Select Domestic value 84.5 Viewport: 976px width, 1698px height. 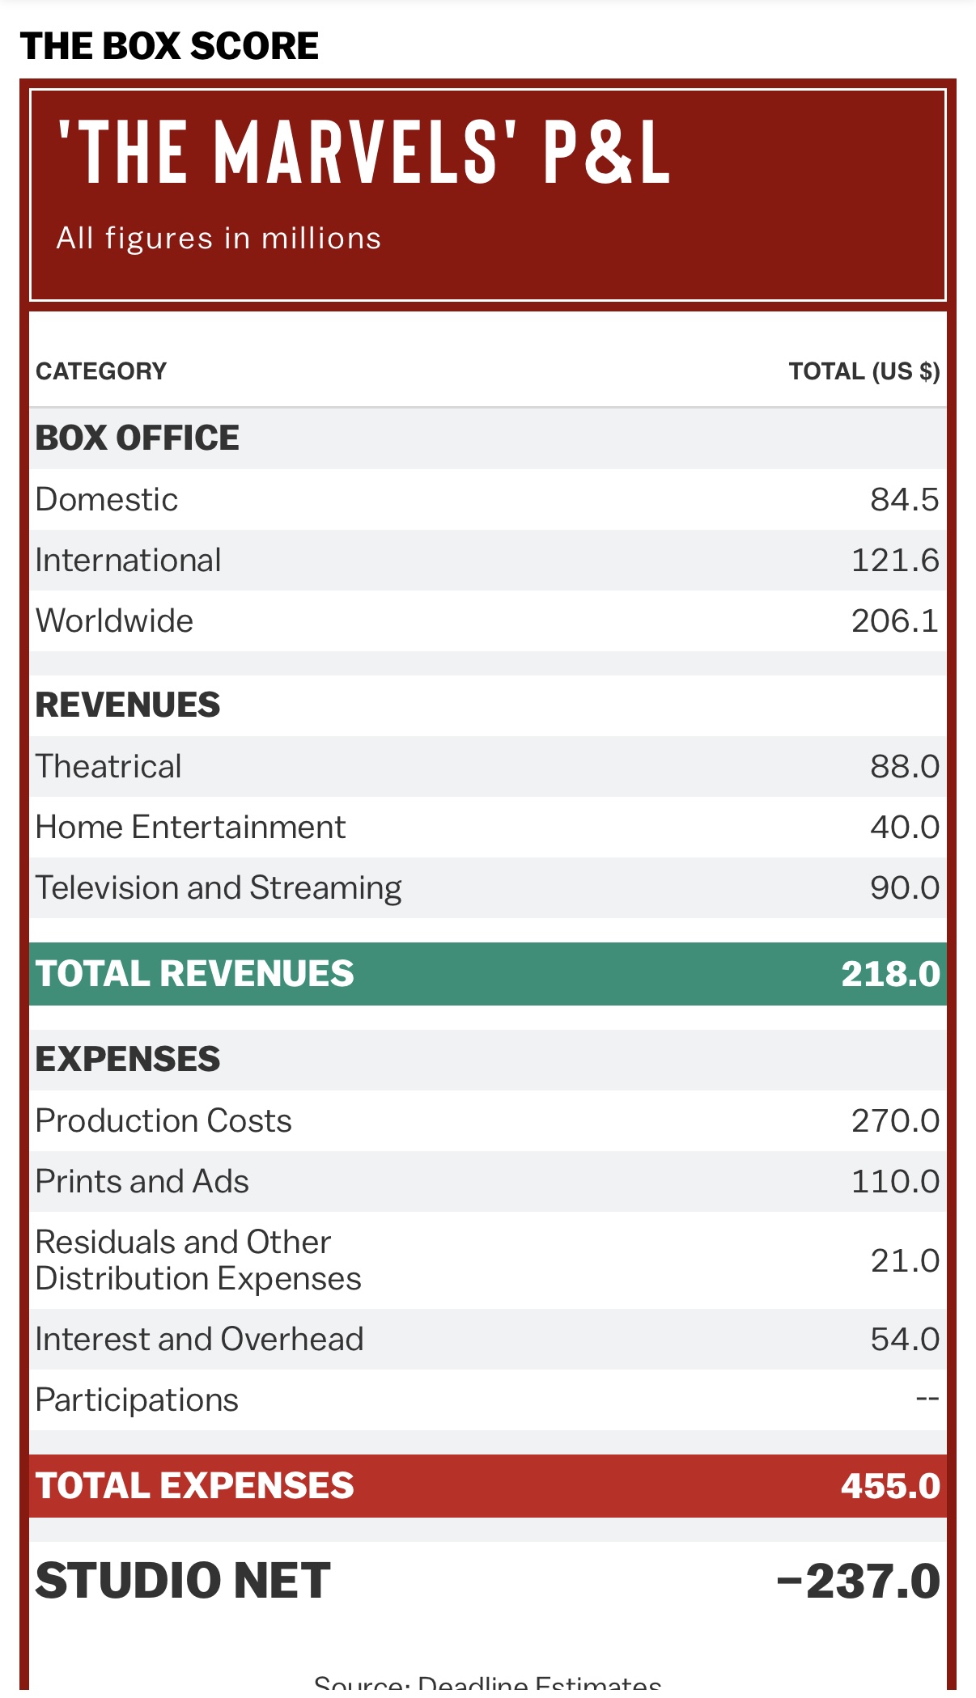[x=905, y=499]
